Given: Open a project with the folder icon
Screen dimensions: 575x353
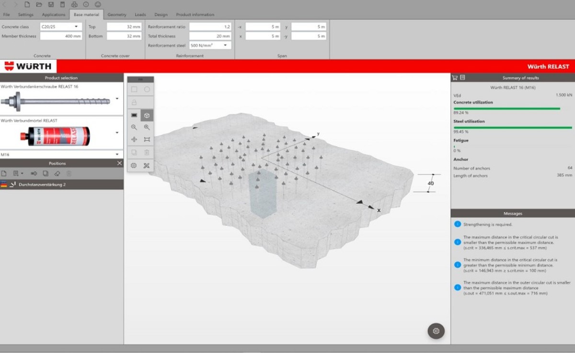Looking at the screenshot, I should (x=39, y=5).
